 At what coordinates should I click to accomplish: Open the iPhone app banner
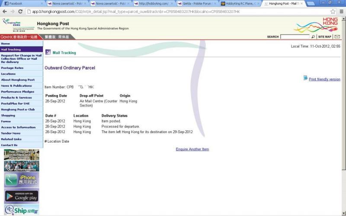point(22,180)
